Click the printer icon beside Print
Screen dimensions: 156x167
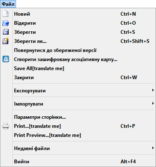(6, 126)
